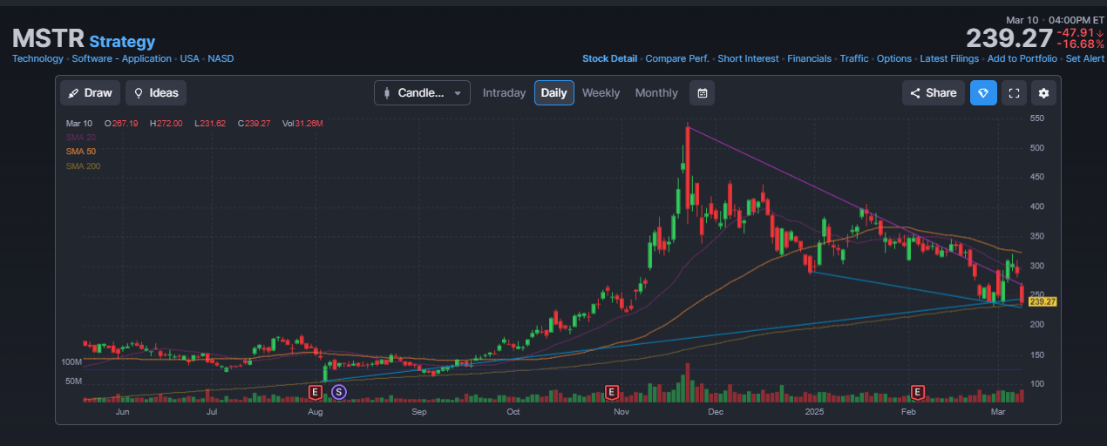Open the calendar date range picker
Screen dimensions: 1107x446
coord(703,93)
